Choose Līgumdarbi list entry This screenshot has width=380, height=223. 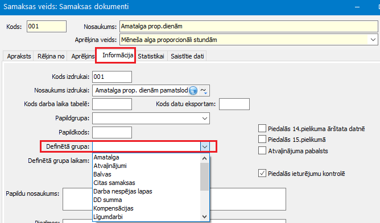coord(147,217)
